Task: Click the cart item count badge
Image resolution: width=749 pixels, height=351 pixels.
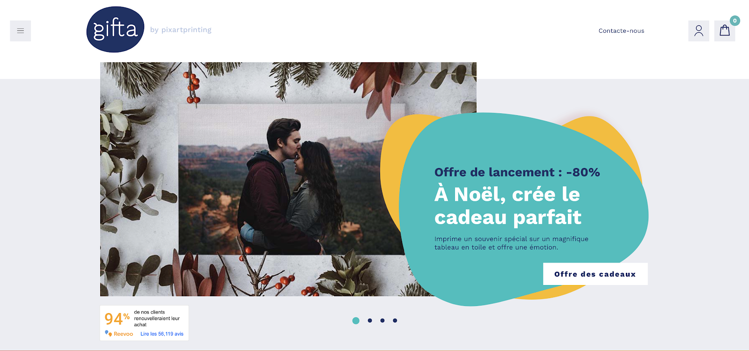Action: point(735,21)
